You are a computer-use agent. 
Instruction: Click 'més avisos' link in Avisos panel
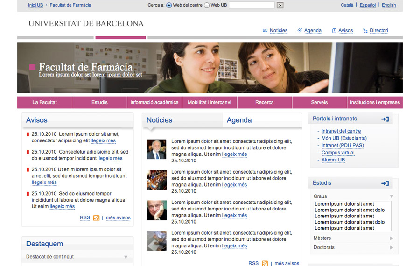(118, 218)
